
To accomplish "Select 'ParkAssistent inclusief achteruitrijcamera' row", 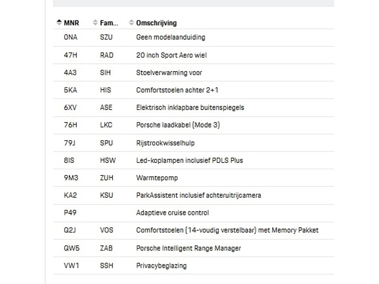I will coord(198,195).
